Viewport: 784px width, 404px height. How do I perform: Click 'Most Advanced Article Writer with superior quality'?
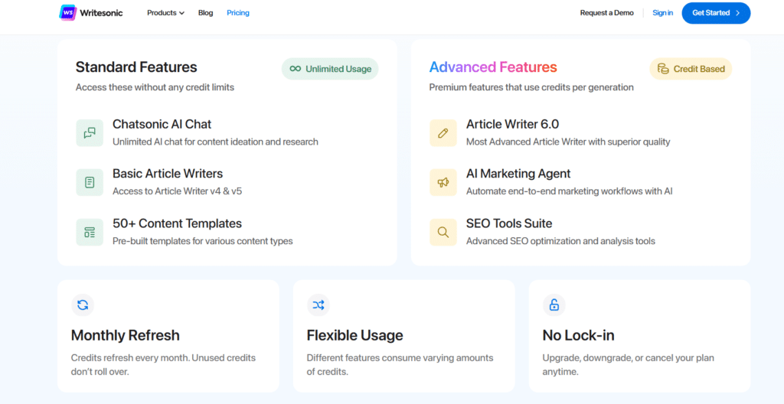pyautogui.click(x=568, y=142)
